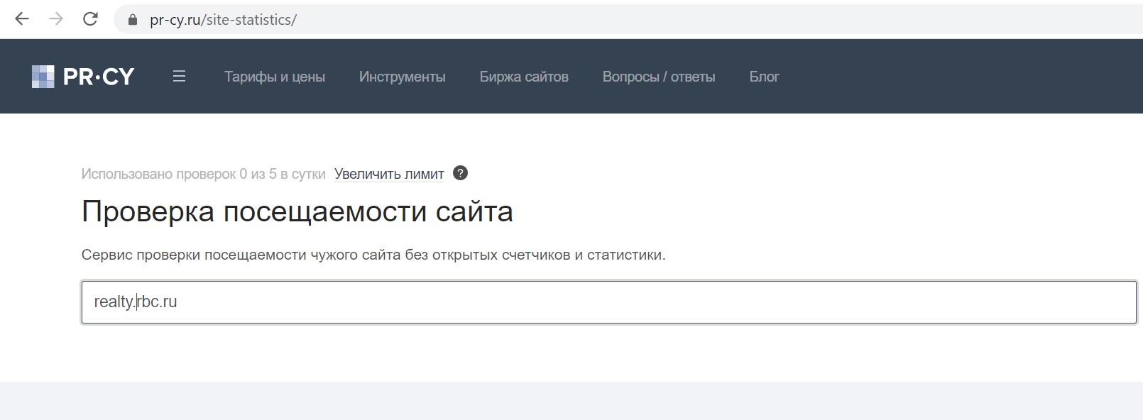This screenshot has width=1143, height=420.
Task: Click the PR·CY wordmark text
Action: click(x=98, y=77)
